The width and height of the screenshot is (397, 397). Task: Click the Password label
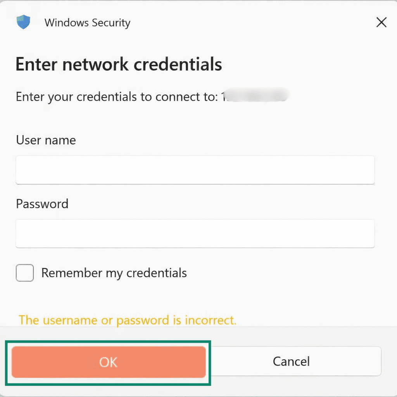tap(42, 204)
